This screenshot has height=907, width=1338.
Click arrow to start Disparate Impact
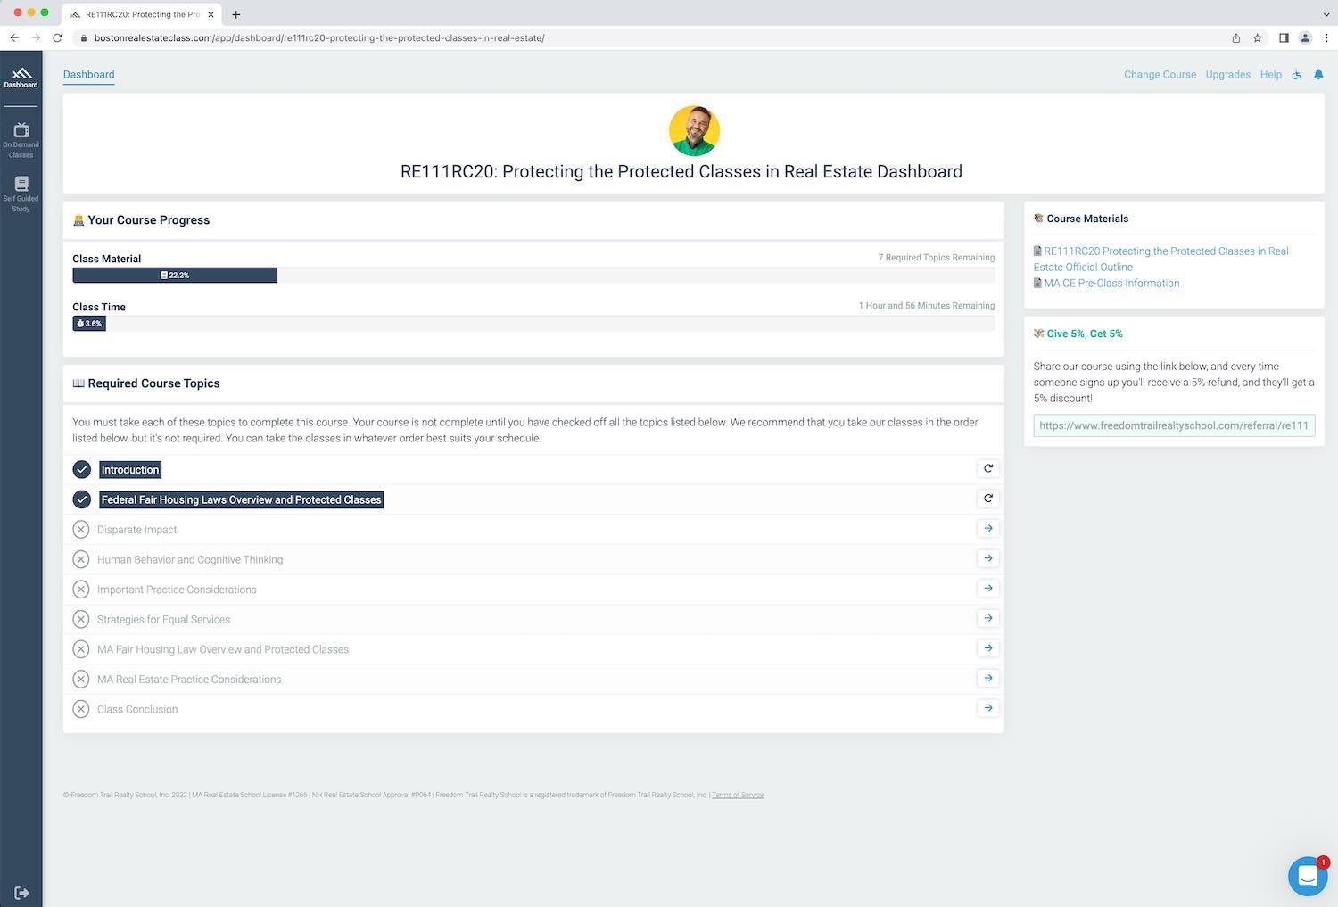[987, 529]
